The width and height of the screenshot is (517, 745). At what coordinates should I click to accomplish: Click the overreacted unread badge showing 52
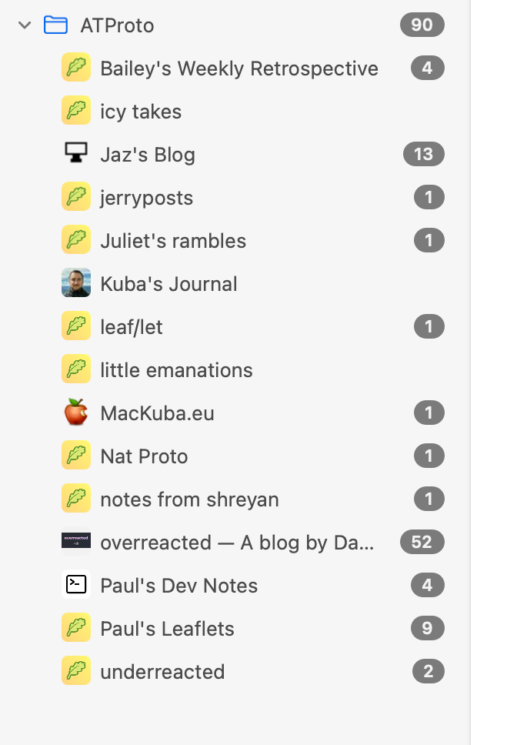422,542
